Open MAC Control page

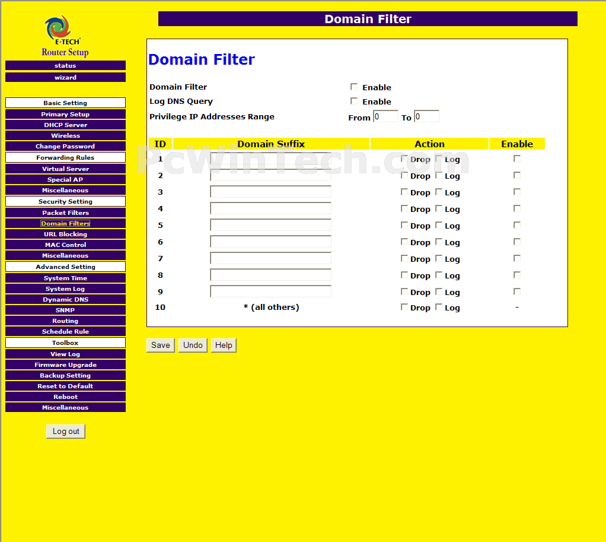click(x=65, y=245)
